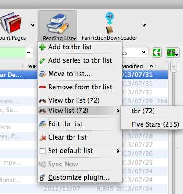Click the 2013/07/25 modified date cell
183x194 pixels.
pos(137,162)
